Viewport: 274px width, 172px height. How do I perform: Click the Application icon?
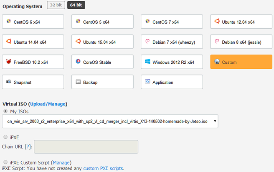tap(147, 82)
